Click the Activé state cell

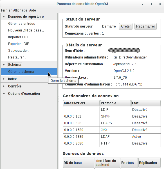tap(146, 137)
